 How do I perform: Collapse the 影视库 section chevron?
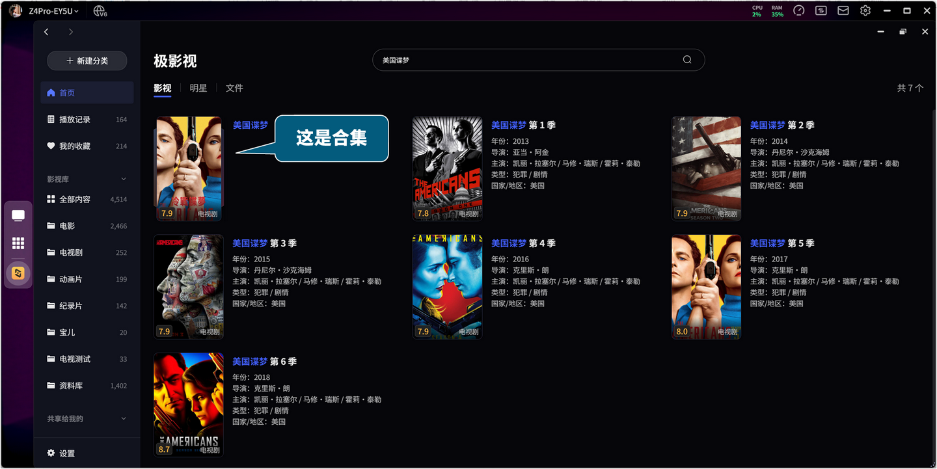124,179
